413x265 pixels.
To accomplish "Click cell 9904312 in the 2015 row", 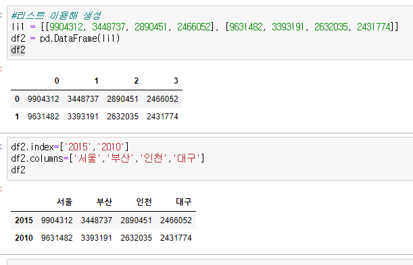I will click(57, 220).
